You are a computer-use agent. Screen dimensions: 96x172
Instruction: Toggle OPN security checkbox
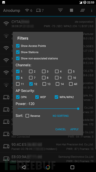click(18, 97)
